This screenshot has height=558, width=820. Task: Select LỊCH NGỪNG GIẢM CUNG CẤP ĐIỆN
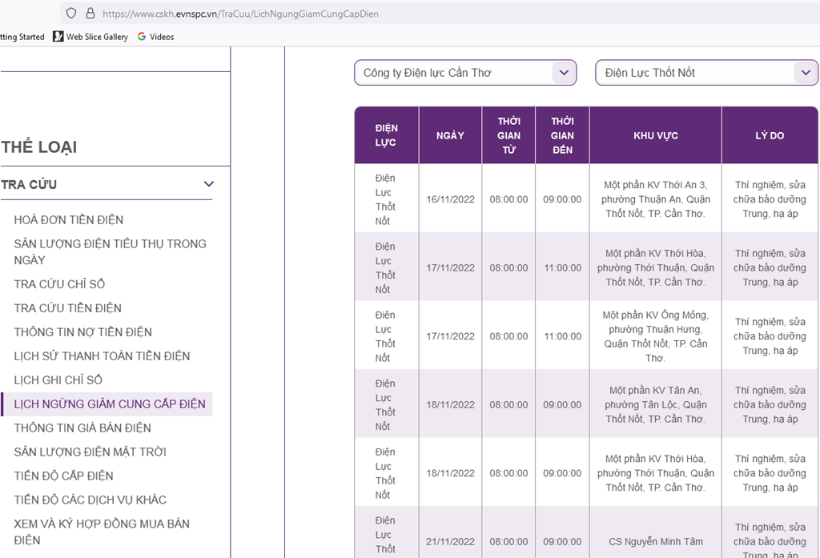109,404
